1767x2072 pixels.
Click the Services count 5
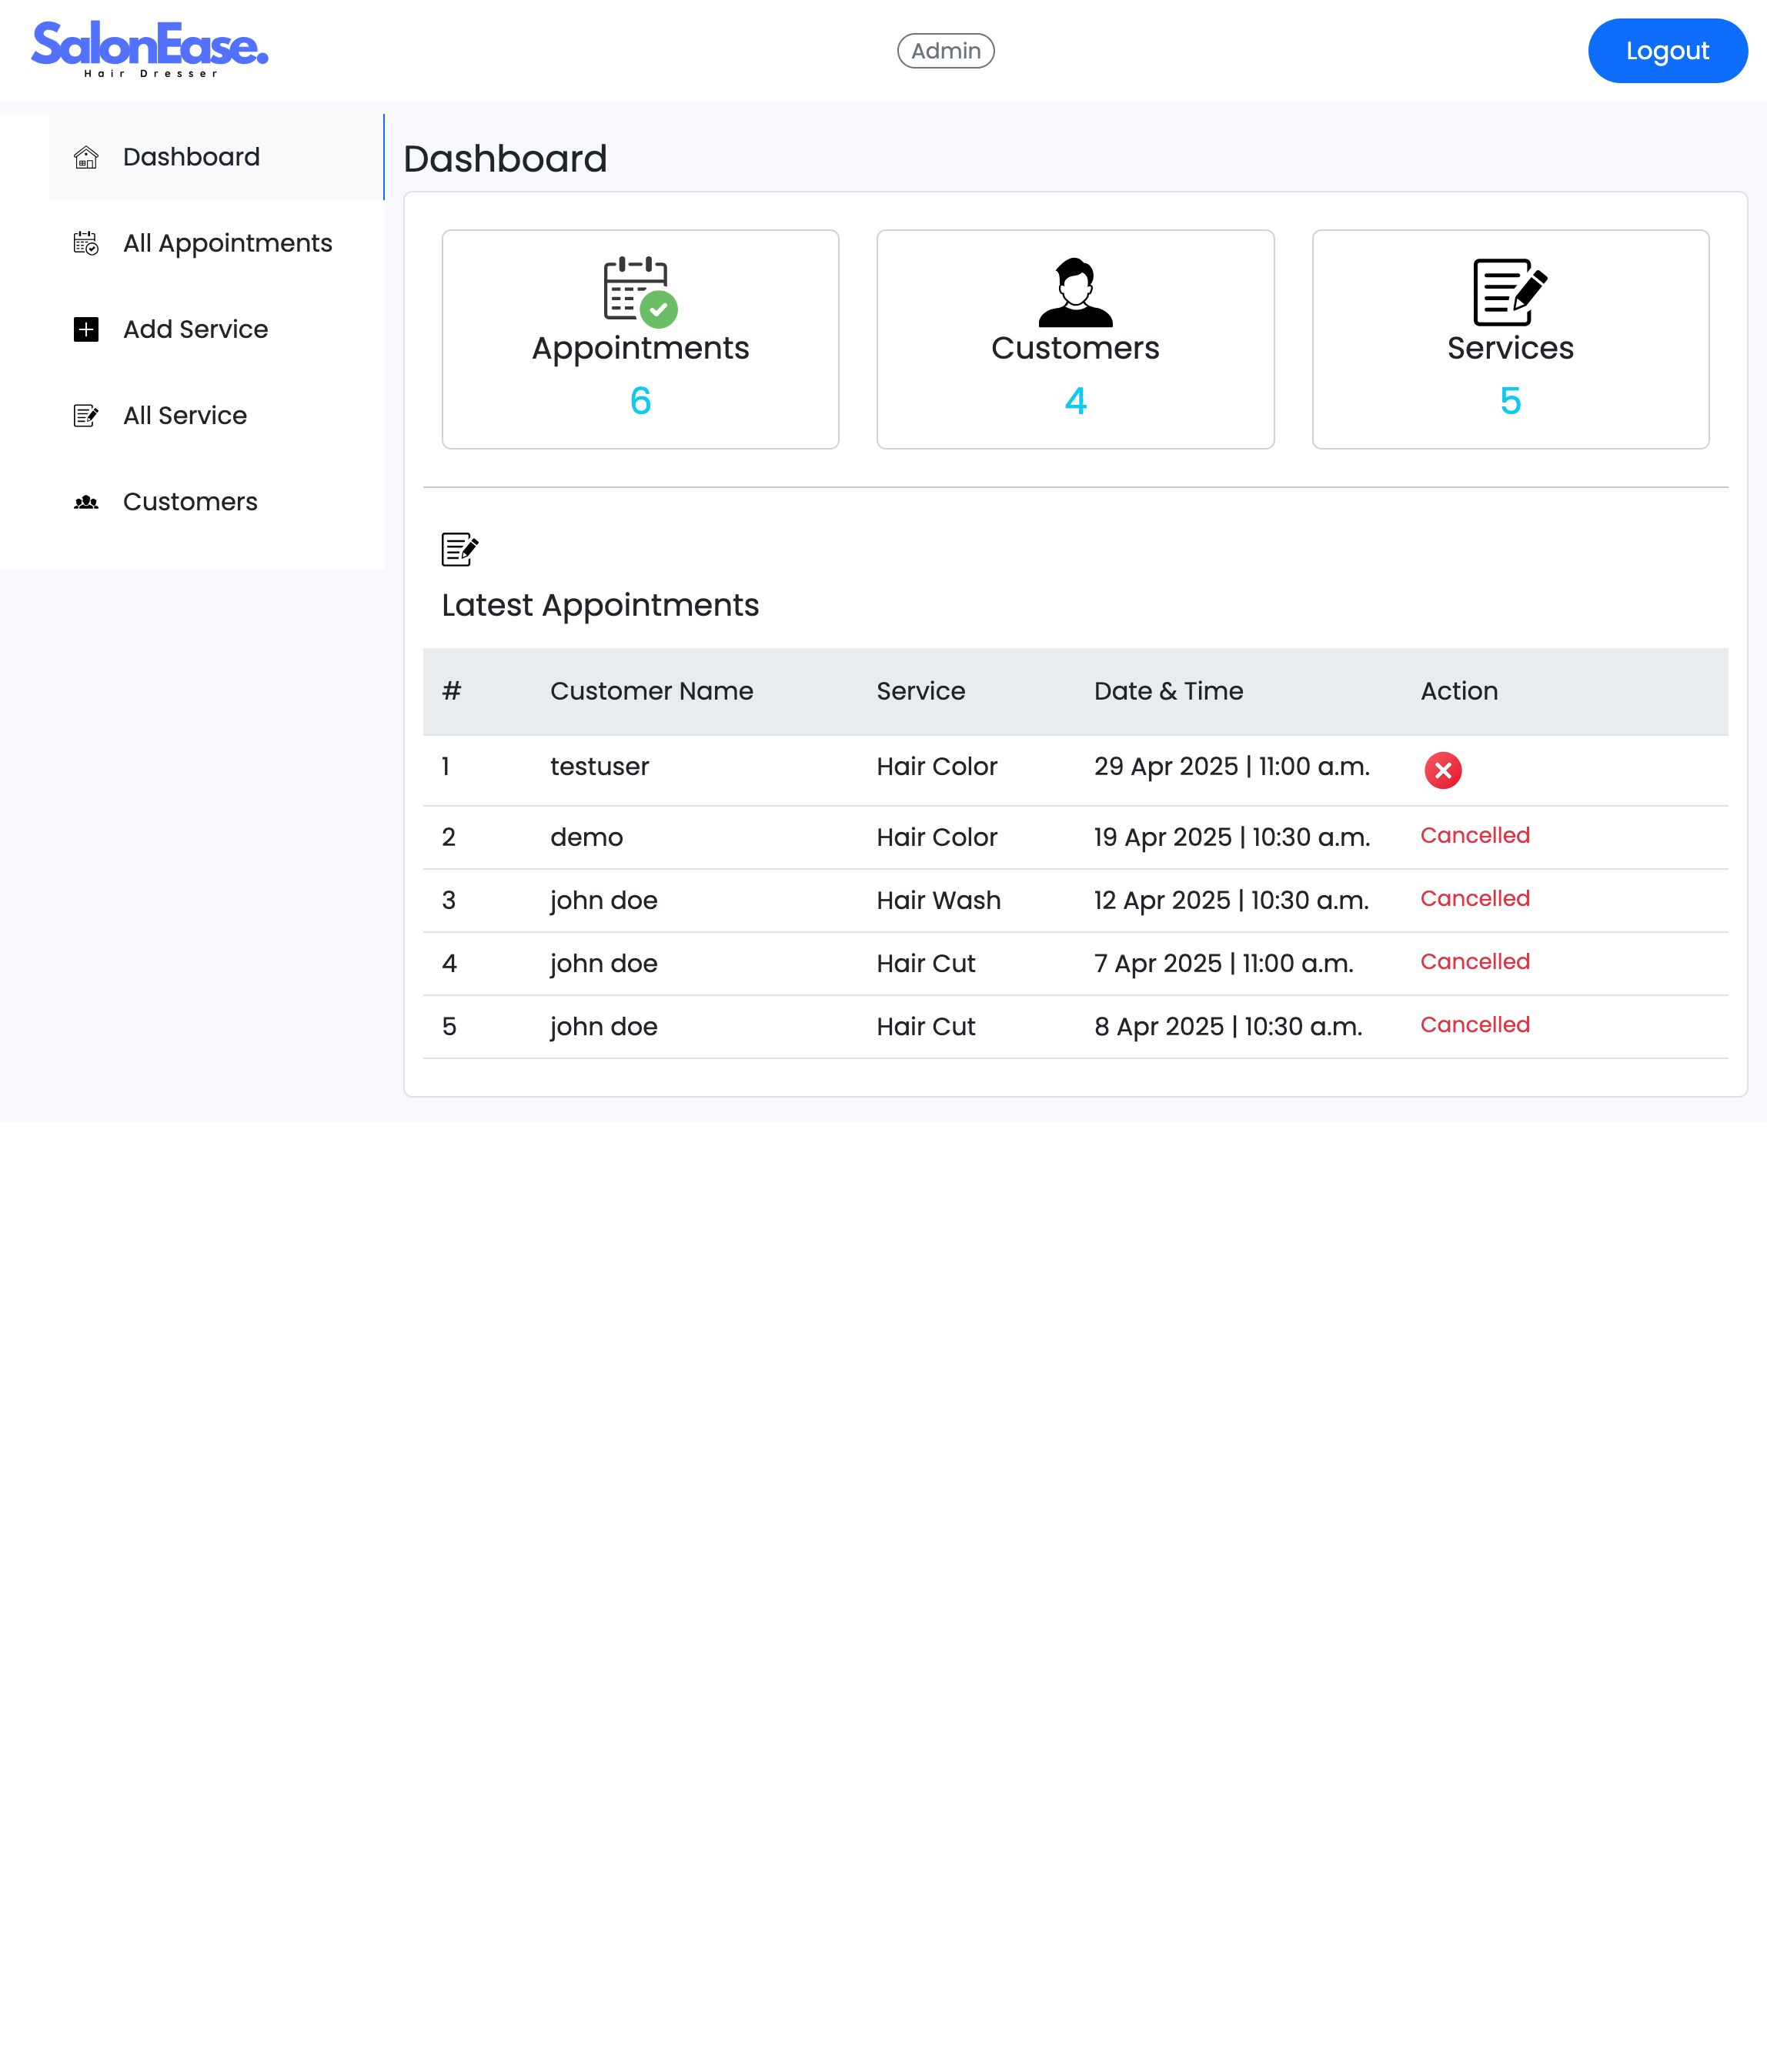point(1509,401)
